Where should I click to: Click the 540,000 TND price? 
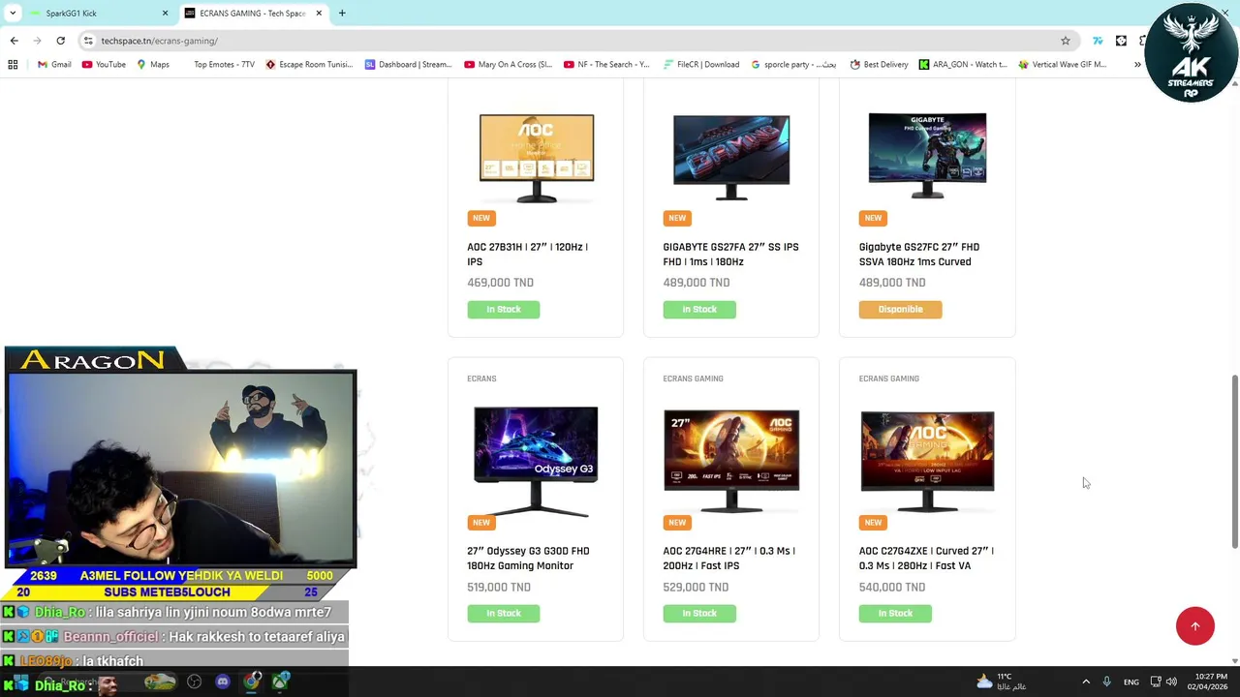coord(891,587)
